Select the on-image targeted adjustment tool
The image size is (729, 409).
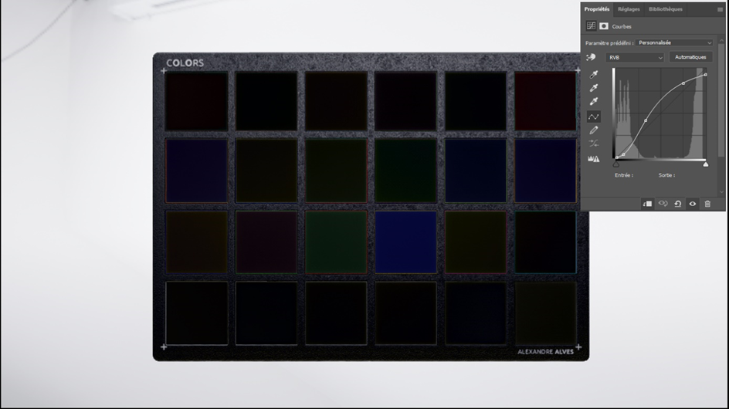point(591,57)
